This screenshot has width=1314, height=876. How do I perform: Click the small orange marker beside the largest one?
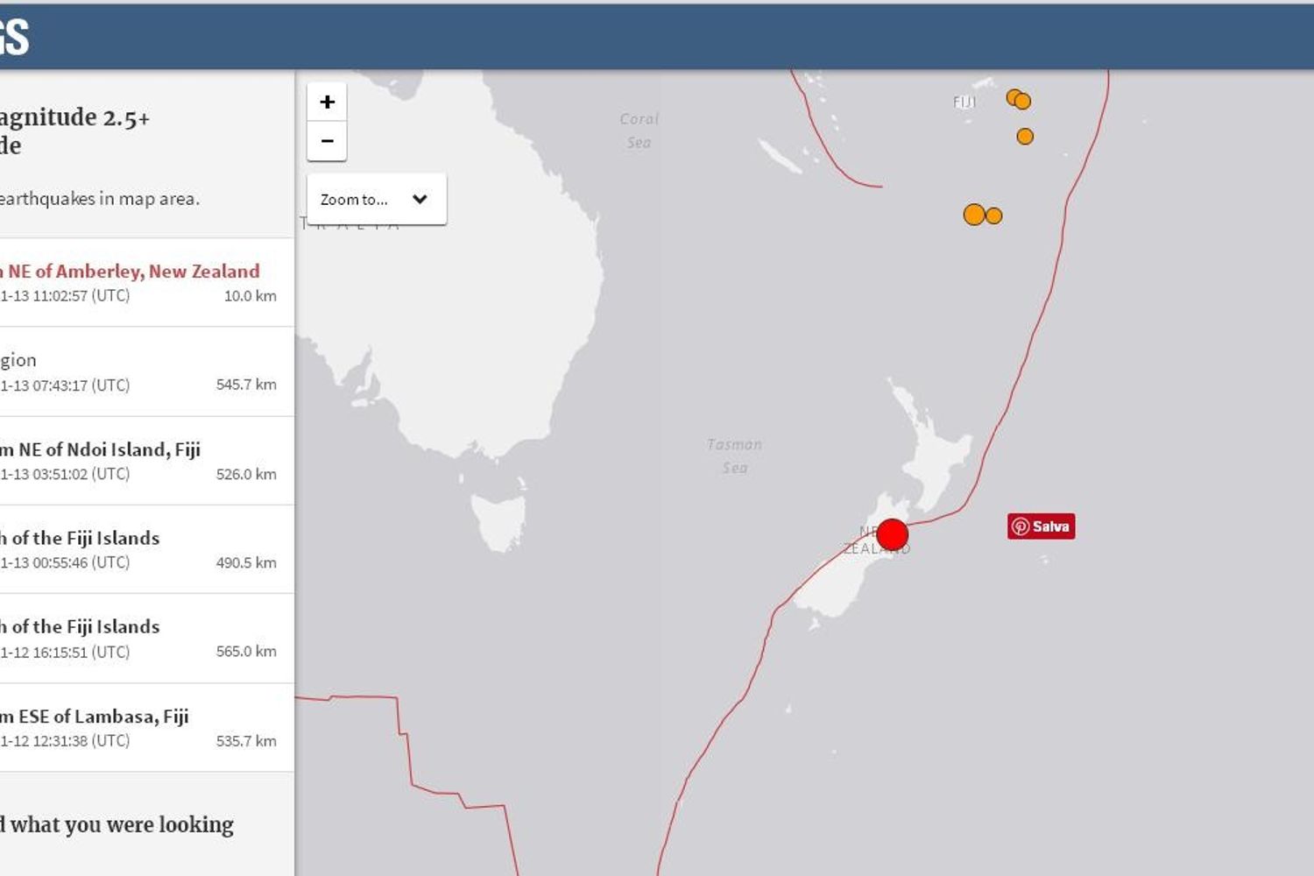(994, 215)
